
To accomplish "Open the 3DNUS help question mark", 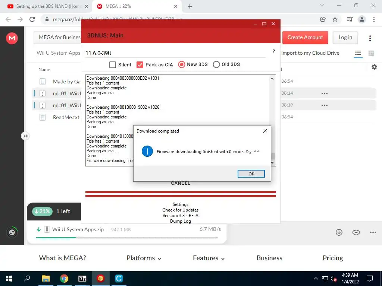I will (273, 51).
